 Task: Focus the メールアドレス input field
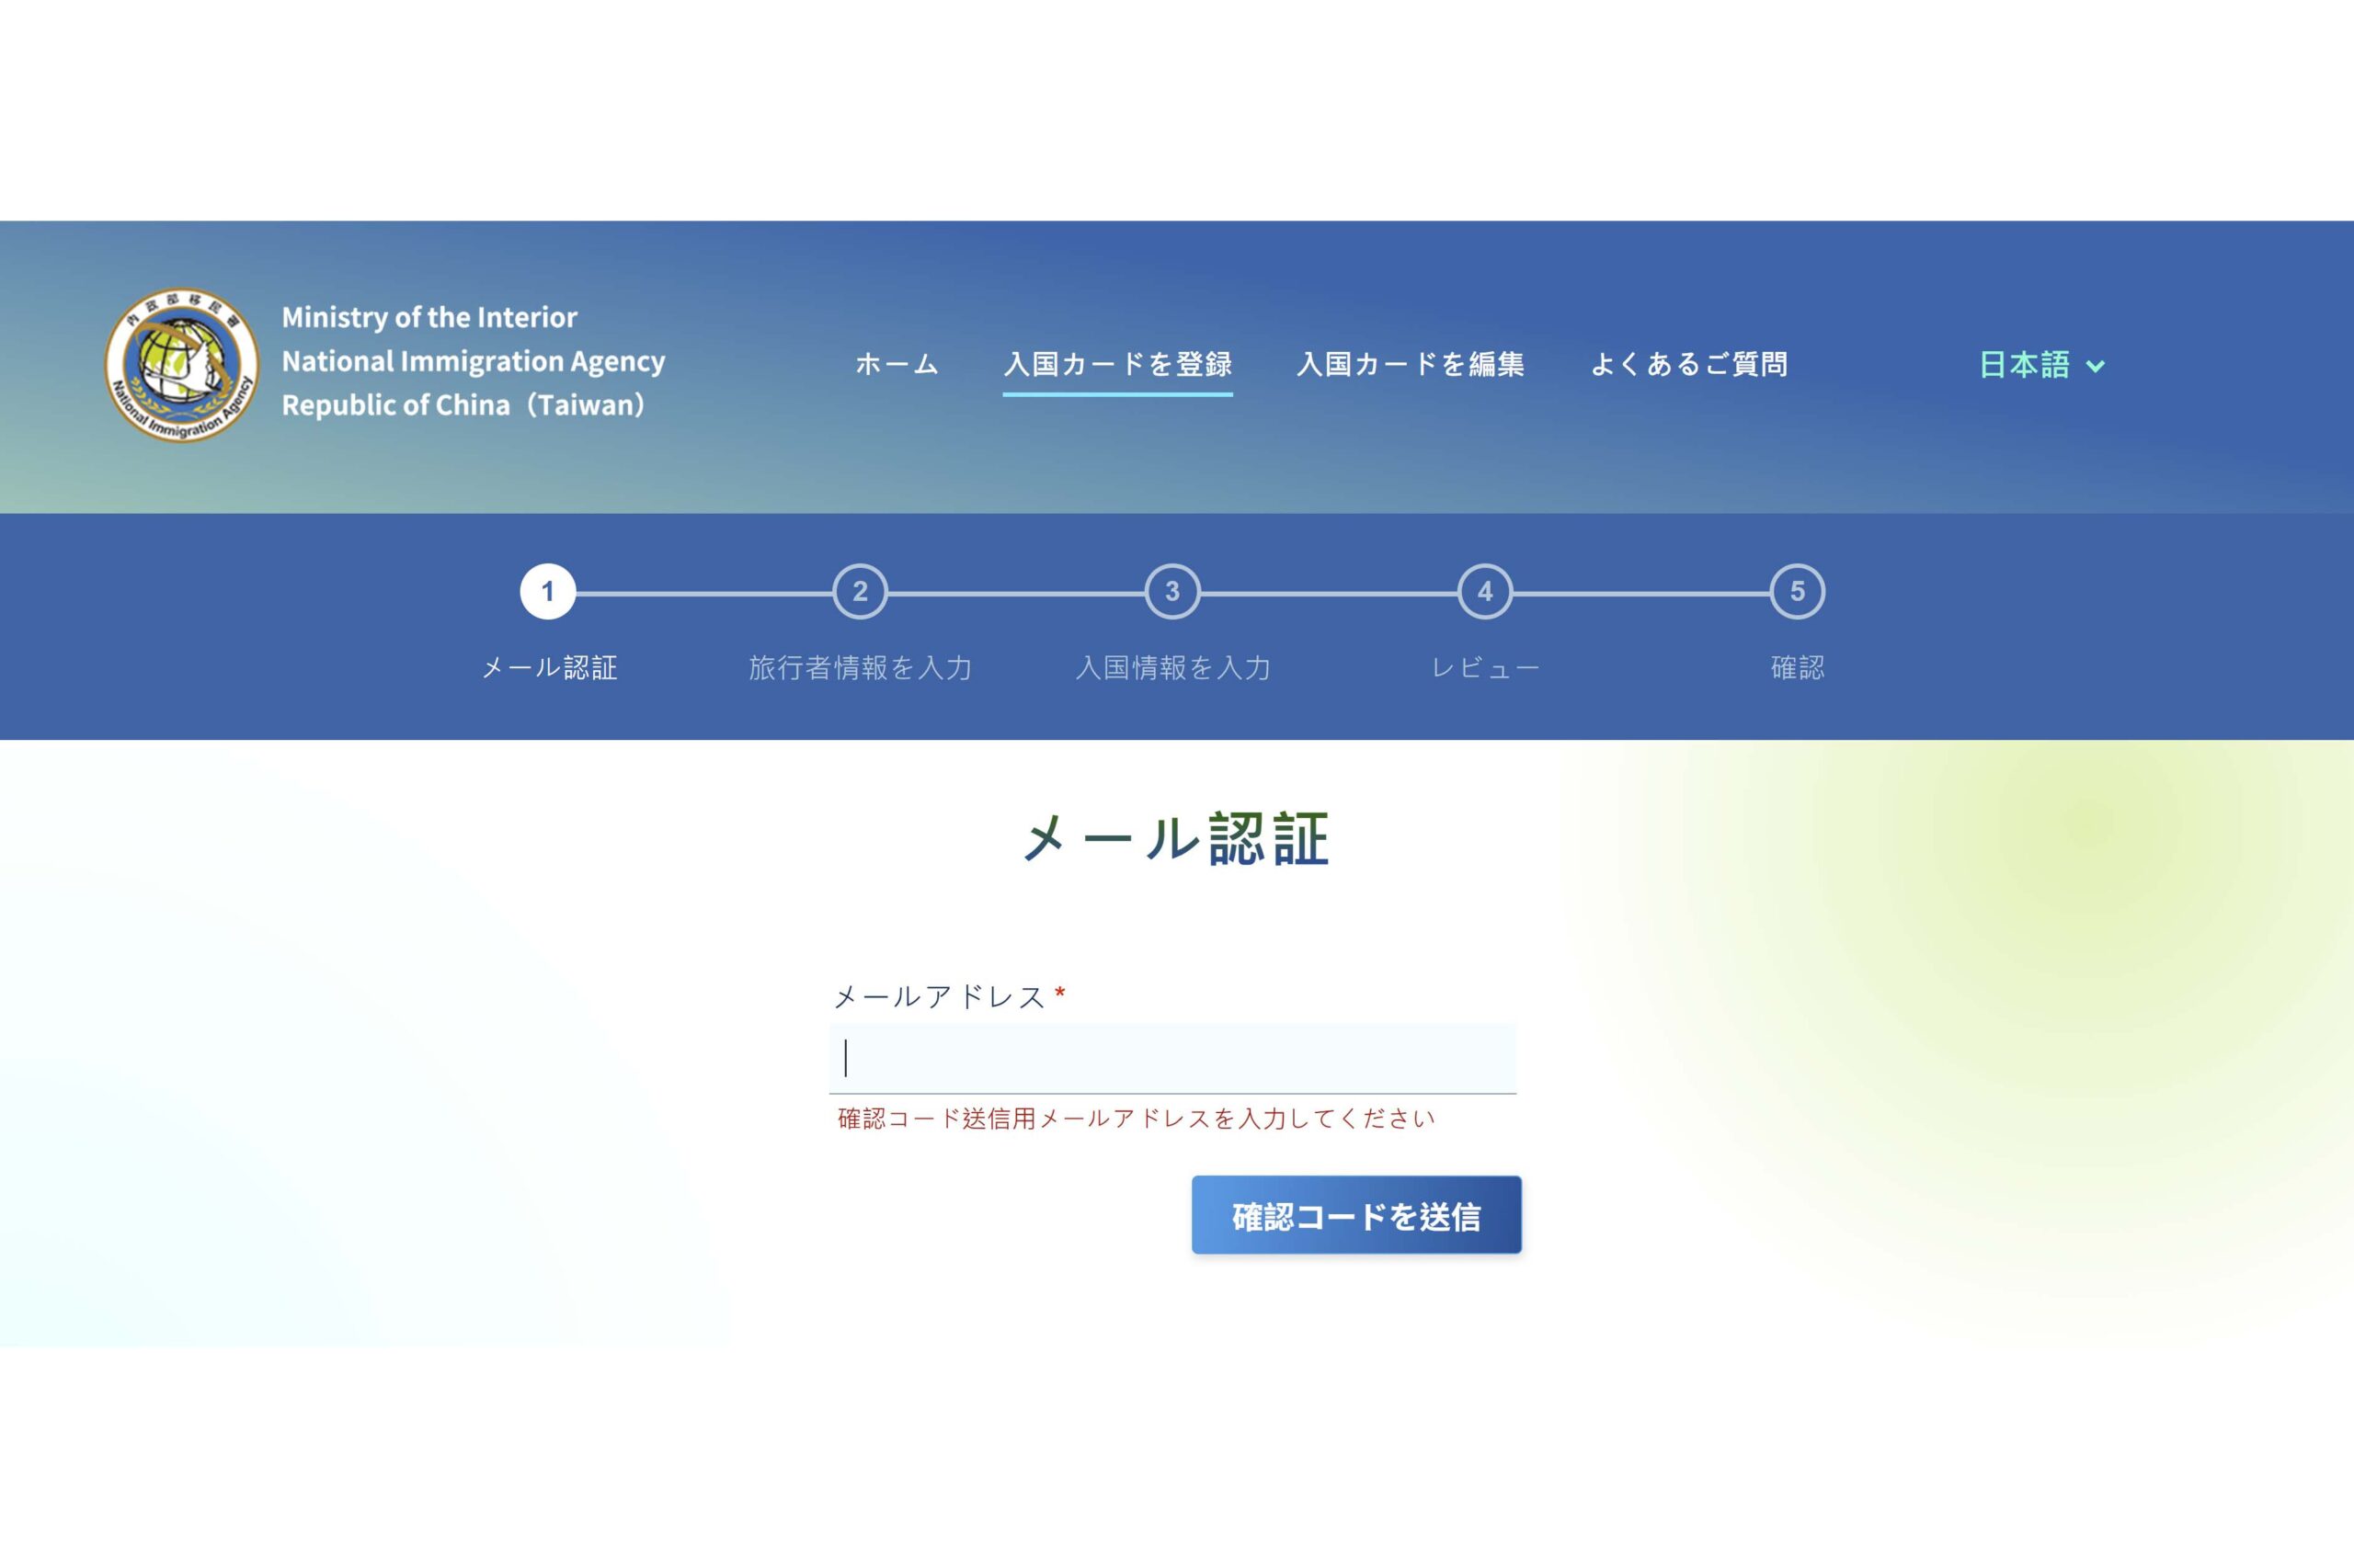pos(1172,1058)
